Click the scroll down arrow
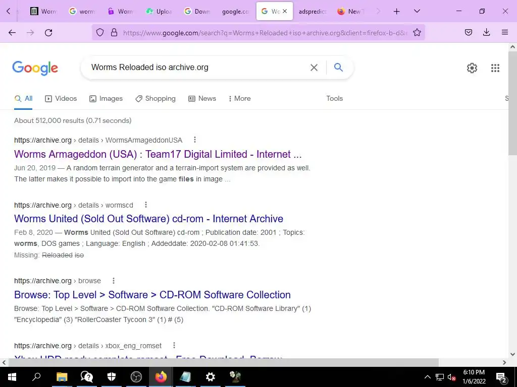The height and width of the screenshot is (387, 517). pos(512,354)
